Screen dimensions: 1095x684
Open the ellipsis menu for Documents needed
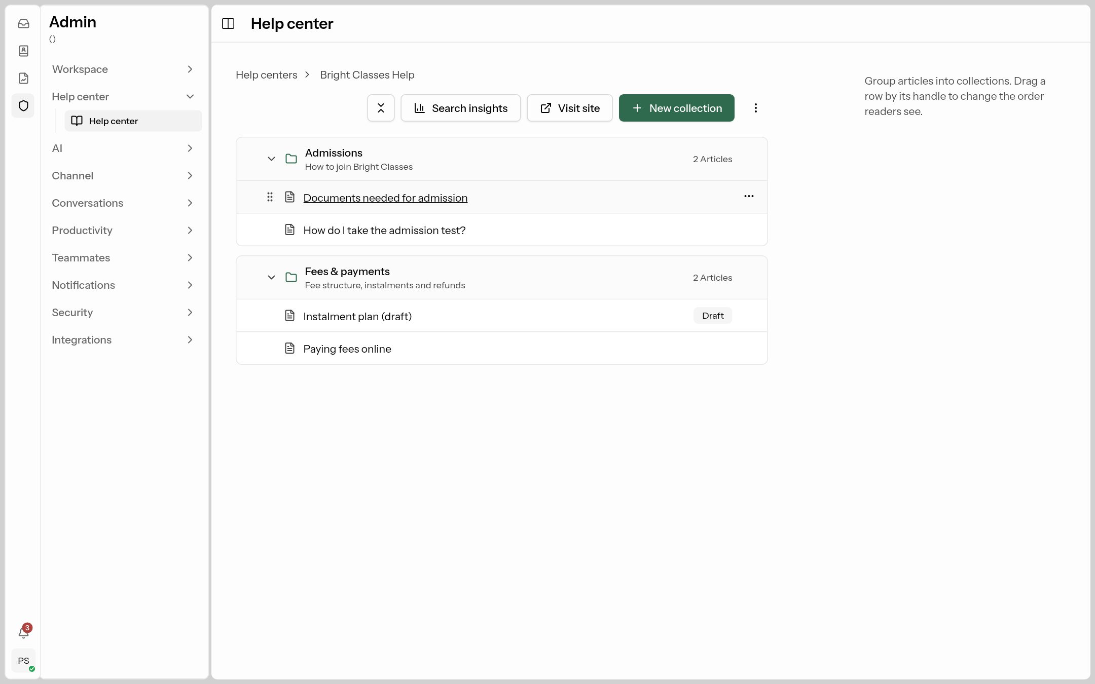pos(749,197)
